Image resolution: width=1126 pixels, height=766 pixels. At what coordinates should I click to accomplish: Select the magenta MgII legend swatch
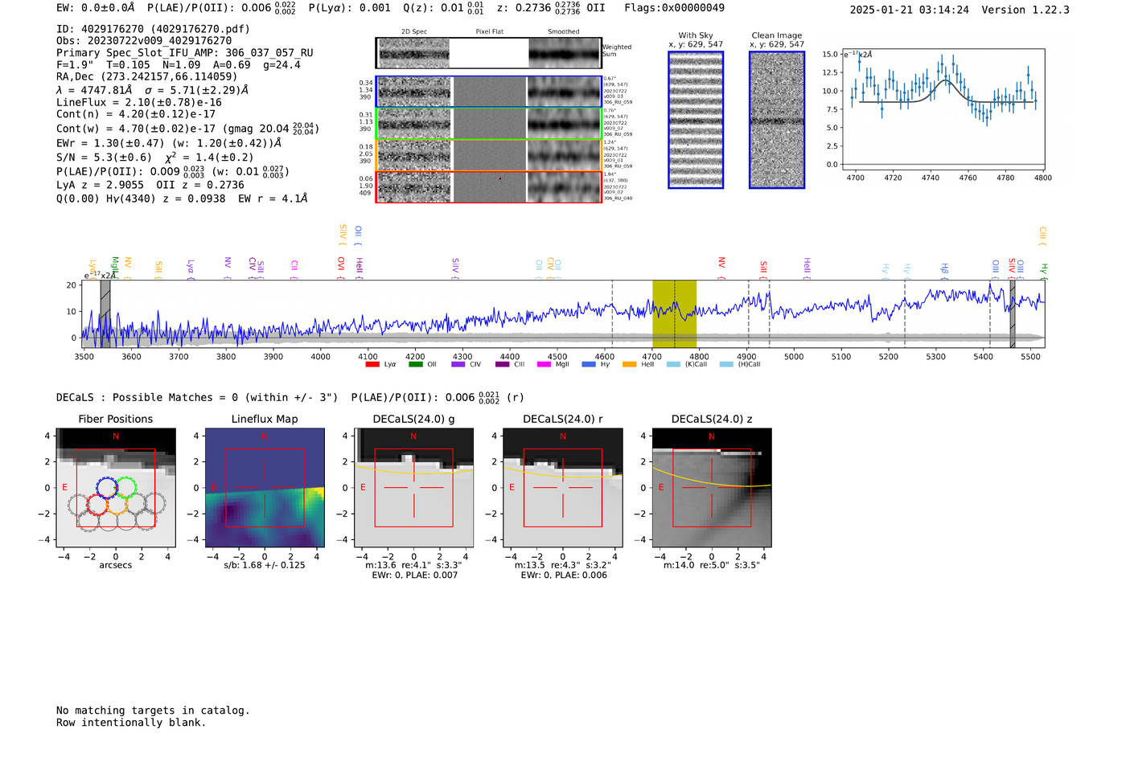(x=543, y=365)
